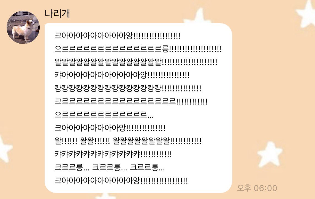Click the single 왈!!!!!! word
This screenshot has width=315, height=199.
click(66, 141)
